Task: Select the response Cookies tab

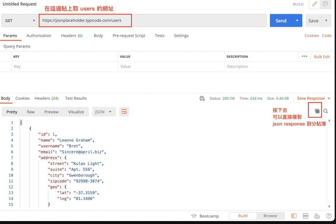Action: pos(23,98)
